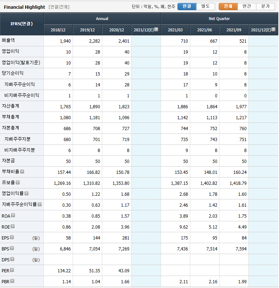Click 2020/12 ROA value 1.57

pyautogui.click(x=125, y=216)
